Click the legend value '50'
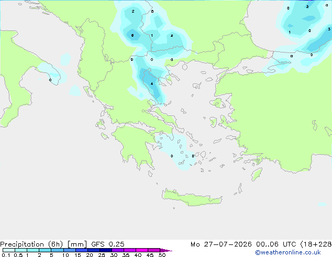This screenshot has height=257, width=332. tap(162, 255)
